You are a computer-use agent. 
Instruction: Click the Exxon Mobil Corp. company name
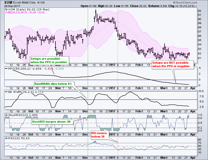[x=25, y=2]
